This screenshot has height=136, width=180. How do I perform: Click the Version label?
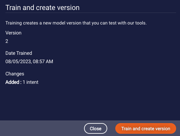[x=13, y=33]
